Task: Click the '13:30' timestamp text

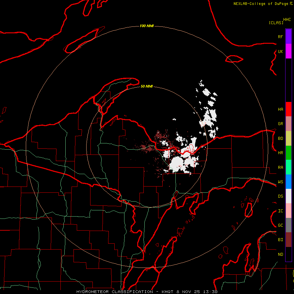Action: [210, 292]
